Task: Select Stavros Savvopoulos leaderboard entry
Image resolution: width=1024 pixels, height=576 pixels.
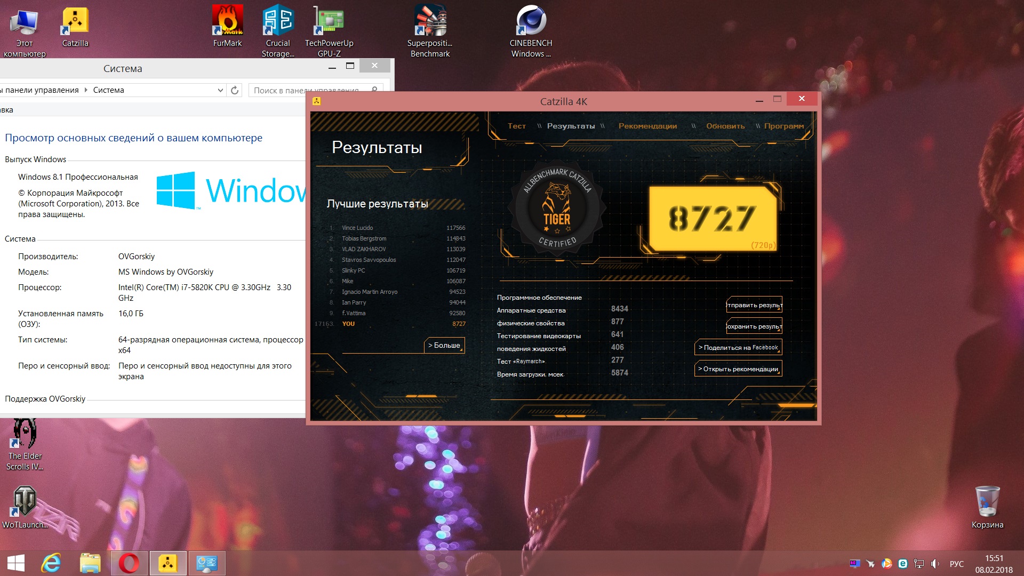Action: point(397,260)
